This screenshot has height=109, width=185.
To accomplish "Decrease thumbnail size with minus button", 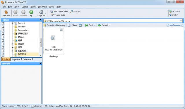I will pyautogui.click(x=168, y=25).
